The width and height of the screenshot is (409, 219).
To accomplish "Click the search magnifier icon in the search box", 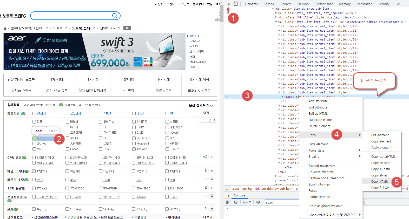I will (114, 16).
